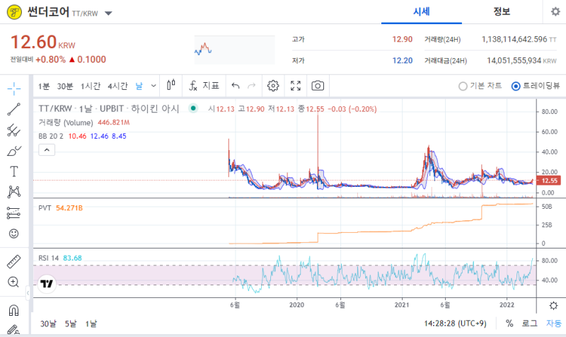The image size is (566, 337).
Task: Toggle 로그 logarithmic scale
Action: point(529,324)
